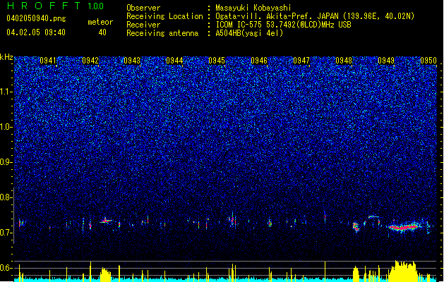Image resolution: width=444 pixels, height=282 pixels.
Task: Click the 1.1 kHz axis label
Action: (6, 92)
